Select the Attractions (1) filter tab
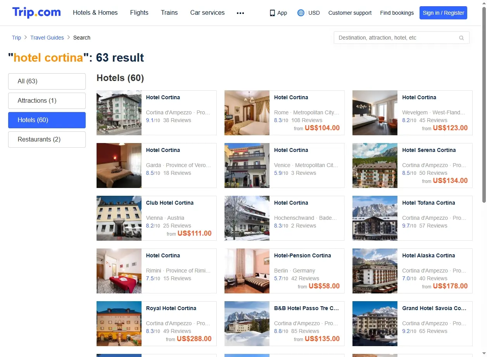This screenshot has height=357, width=487. (47, 101)
